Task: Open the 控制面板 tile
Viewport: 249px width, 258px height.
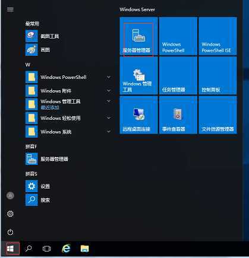Action: pyautogui.click(x=218, y=75)
